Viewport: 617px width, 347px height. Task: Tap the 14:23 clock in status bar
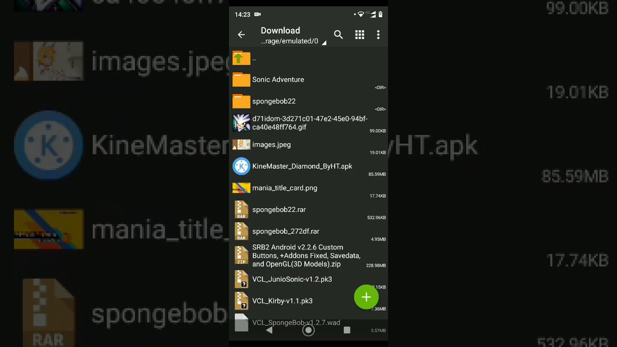(242, 14)
